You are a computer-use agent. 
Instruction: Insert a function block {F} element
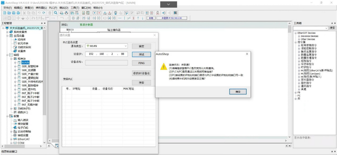(114, 18)
